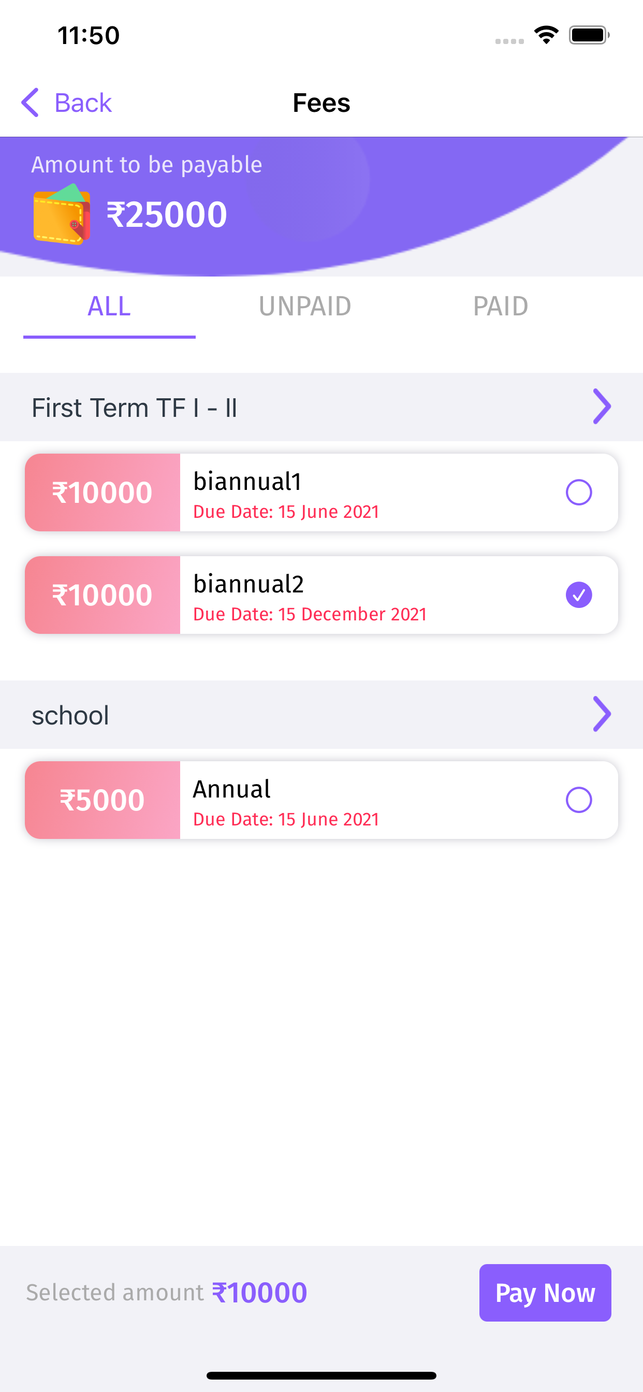Viewport: 643px width, 1392px height.
Task: Tap the home indicator bar
Action: pos(321,1375)
